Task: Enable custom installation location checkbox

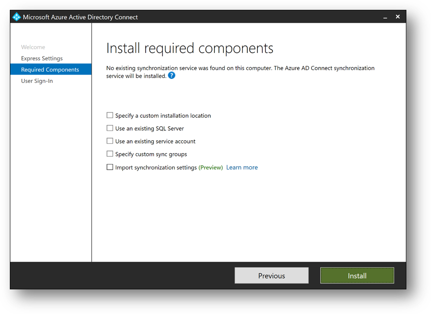Action: (x=110, y=116)
